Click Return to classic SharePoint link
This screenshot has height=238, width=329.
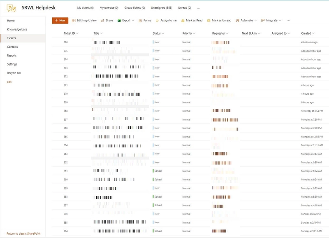coord(23,233)
